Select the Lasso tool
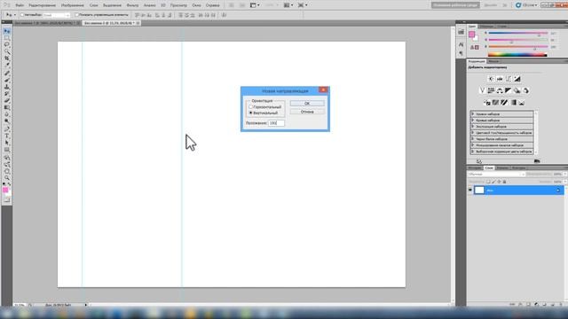Screen dimensions: 568x319 [7, 44]
